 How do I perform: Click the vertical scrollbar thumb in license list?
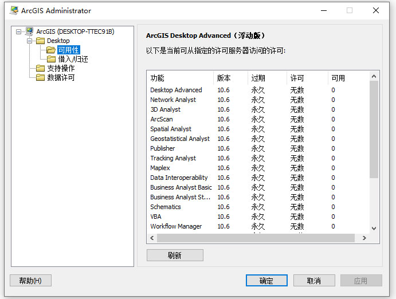click(x=374, y=129)
